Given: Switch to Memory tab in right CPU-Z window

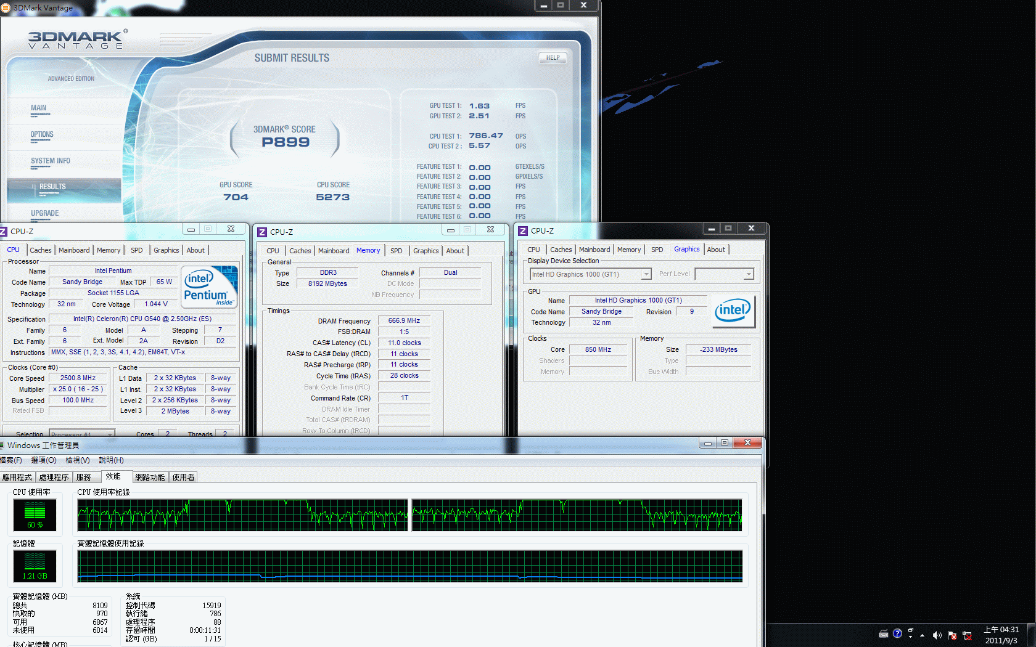Looking at the screenshot, I should pyautogui.click(x=629, y=250).
